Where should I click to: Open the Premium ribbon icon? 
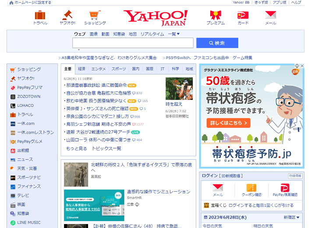tap(216, 15)
